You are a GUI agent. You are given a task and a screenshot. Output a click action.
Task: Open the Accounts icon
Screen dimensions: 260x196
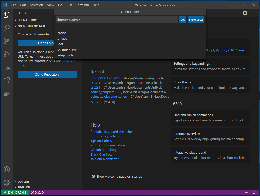(7, 169)
